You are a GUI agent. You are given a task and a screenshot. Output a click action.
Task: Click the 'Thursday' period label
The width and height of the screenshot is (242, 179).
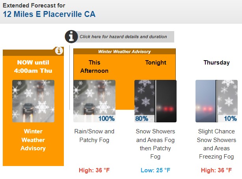pyautogui.click(x=216, y=63)
